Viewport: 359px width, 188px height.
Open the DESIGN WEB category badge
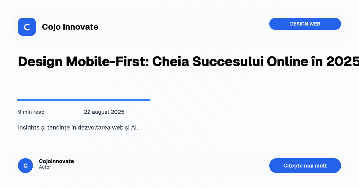[x=305, y=24]
